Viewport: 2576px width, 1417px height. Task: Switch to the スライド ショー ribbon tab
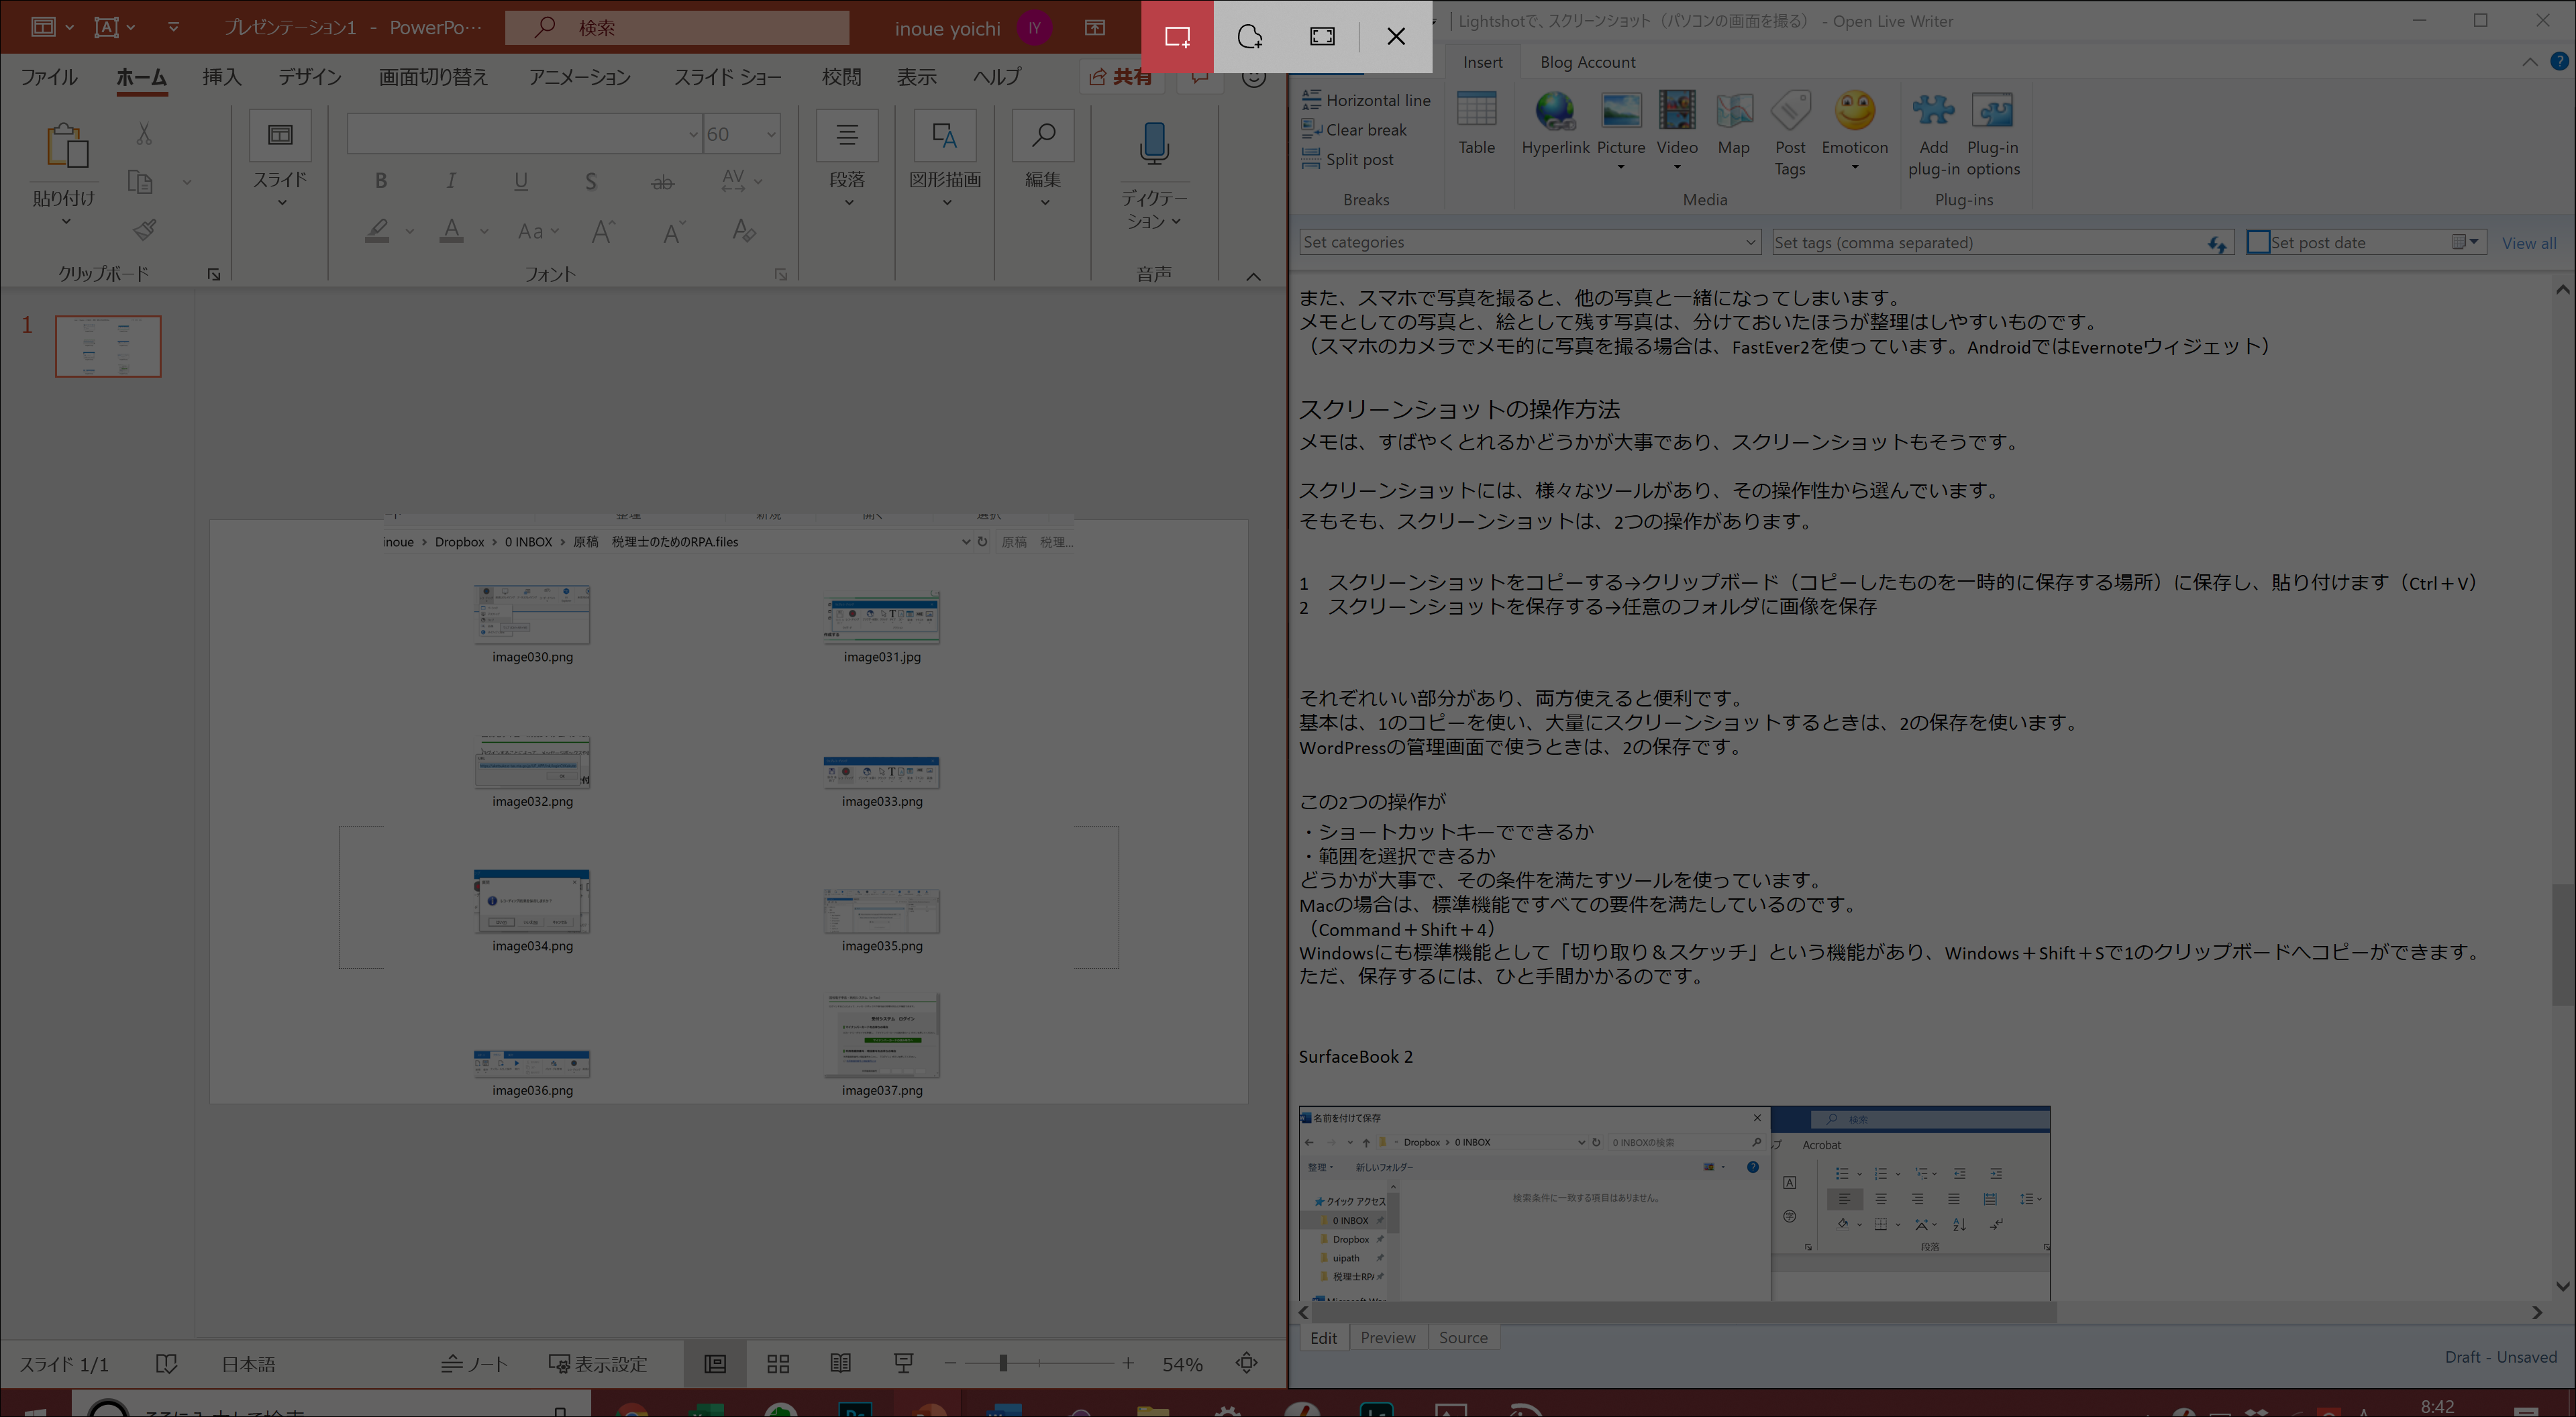point(728,77)
